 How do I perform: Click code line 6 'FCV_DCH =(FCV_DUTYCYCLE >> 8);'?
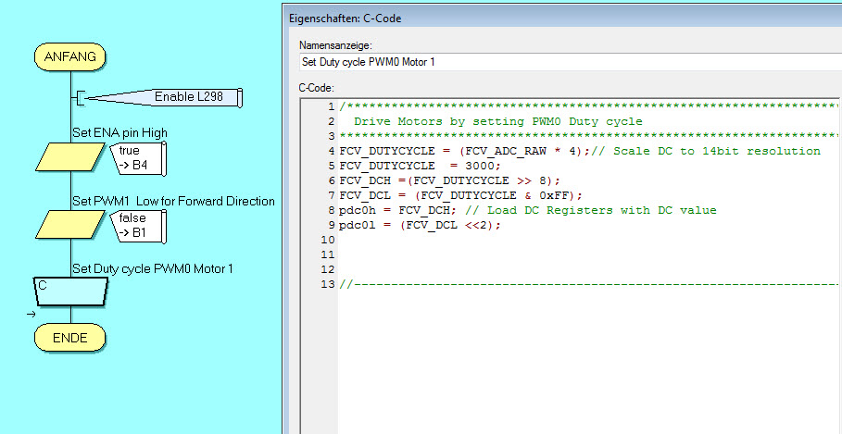point(449,180)
